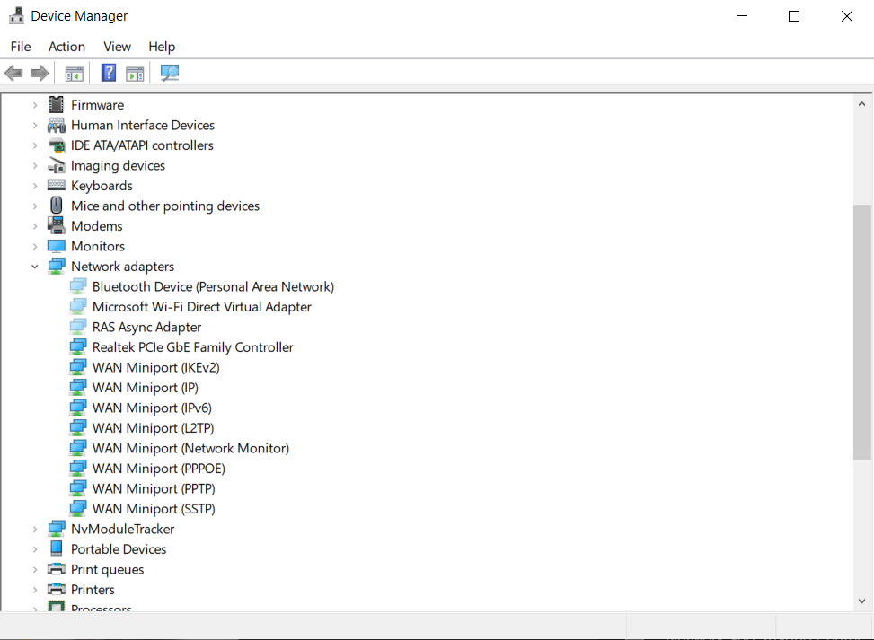Click the Printers category icon
Image resolution: width=874 pixels, height=640 pixels.
point(57,590)
